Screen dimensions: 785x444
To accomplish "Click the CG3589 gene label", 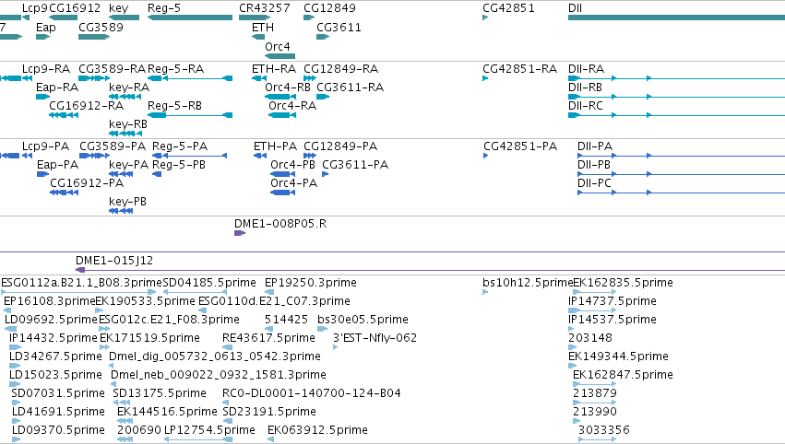I will point(101,28).
